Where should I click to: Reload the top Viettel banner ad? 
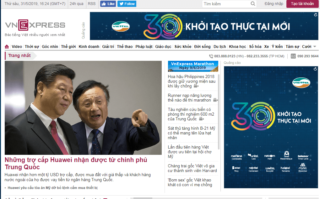point(316,15)
